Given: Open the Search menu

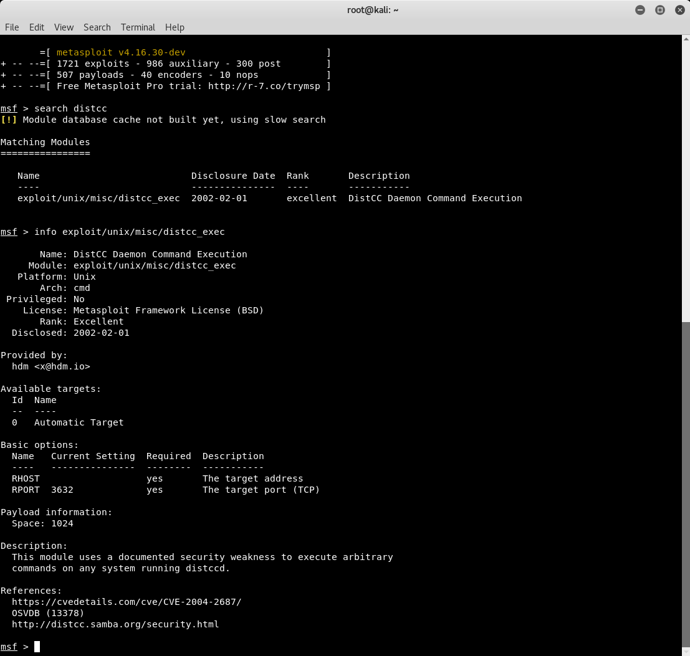Looking at the screenshot, I should pyautogui.click(x=97, y=27).
